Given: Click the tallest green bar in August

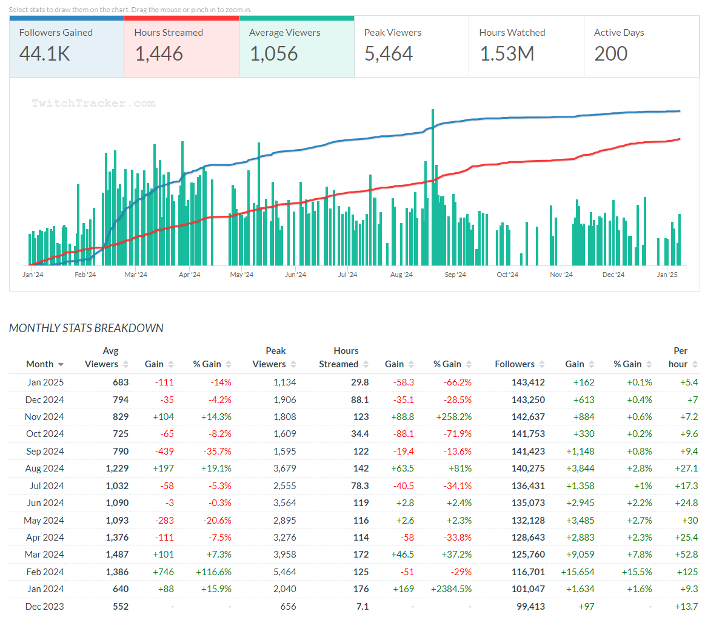Looking at the screenshot, I should pos(432,188).
